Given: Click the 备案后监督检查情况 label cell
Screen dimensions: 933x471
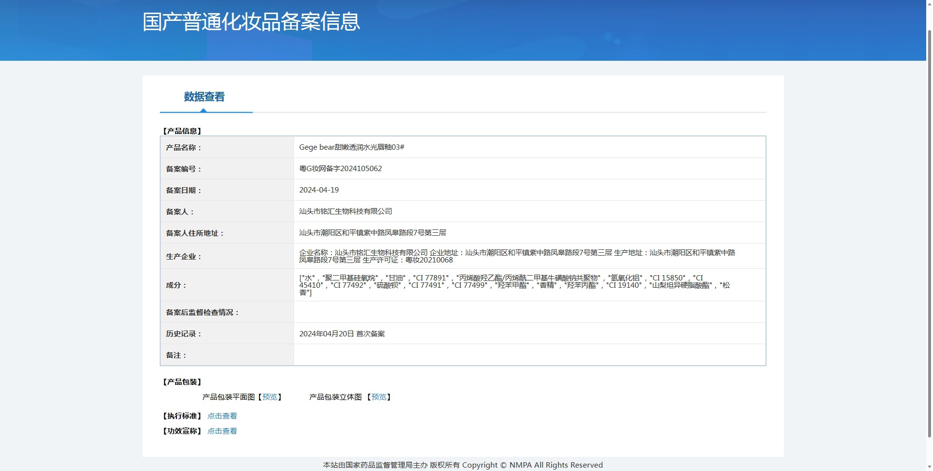Looking at the screenshot, I should 227,312.
